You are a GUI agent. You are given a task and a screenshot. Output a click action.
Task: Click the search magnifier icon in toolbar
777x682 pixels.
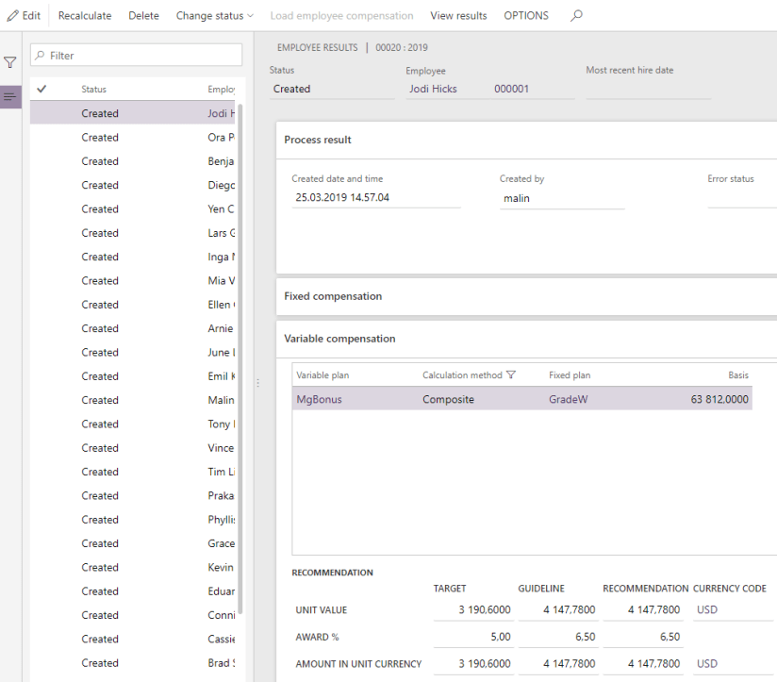point(577,16)
